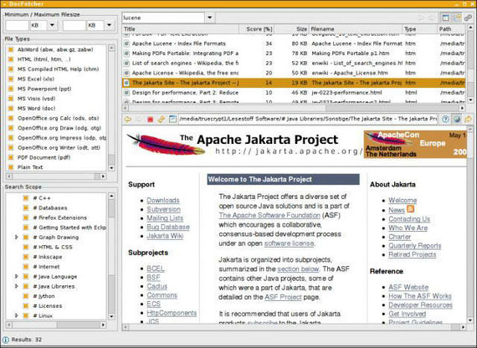The image size is (477, 348).
Task: Open the minimum filesize KB unit dropdown
Action: pos(52,25)
